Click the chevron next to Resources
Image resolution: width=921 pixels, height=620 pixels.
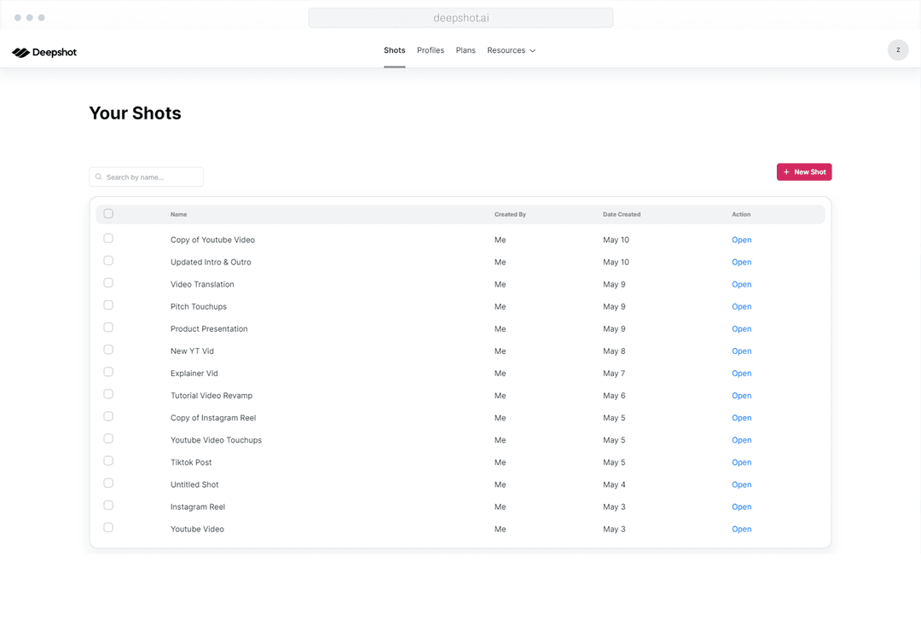click(x=533, y=51)
